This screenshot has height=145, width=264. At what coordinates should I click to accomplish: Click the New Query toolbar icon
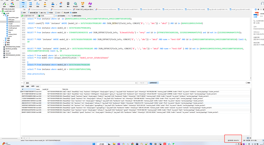click(x=12, y=4)
